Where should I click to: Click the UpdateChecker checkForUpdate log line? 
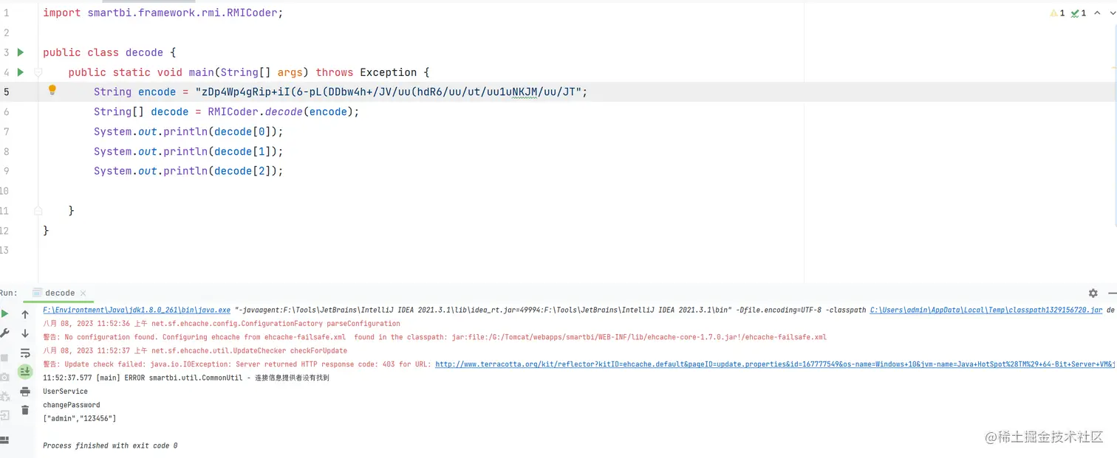click(195, 350)
